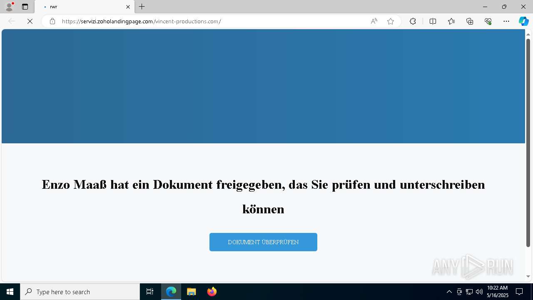The height and width of the screenshot is (300, 533).
Task: Click scrollbar up arrow
Action: (x=528, y=34)
